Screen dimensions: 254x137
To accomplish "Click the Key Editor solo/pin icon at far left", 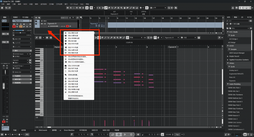I will [37, 38].
